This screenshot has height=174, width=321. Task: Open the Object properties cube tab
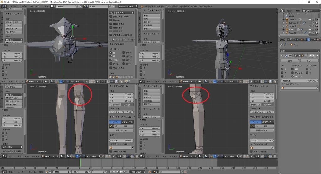302,40
